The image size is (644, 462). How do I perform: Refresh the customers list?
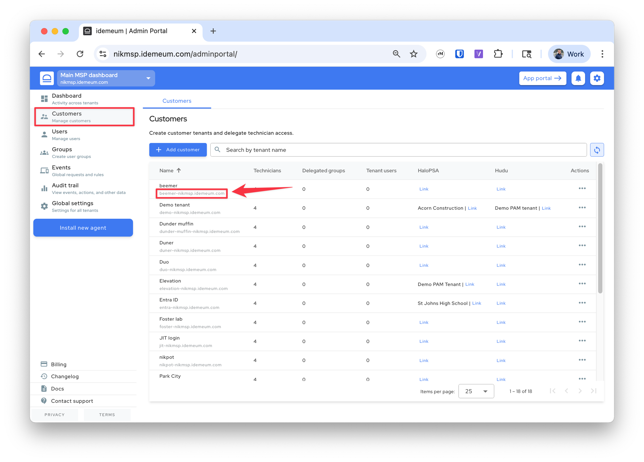[x=597, y=150]
